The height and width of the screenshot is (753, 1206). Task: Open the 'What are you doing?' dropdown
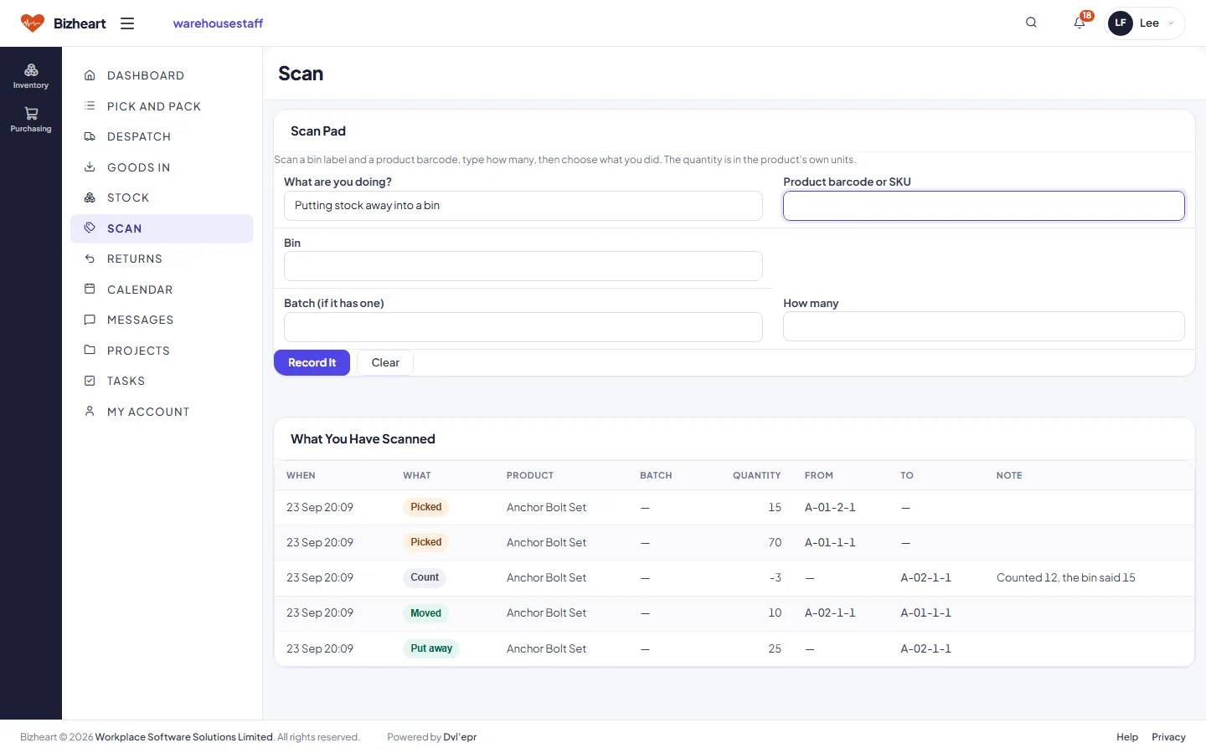click(x=523, y=206)
